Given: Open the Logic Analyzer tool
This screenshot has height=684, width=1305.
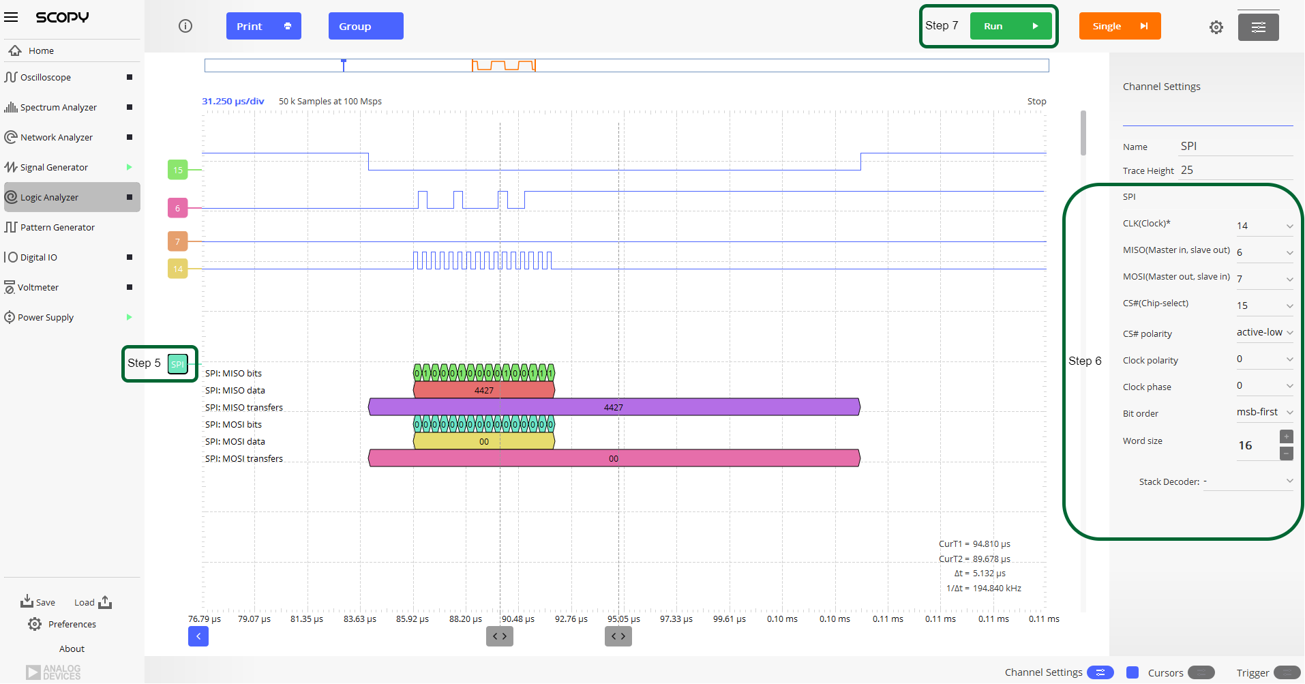Looking at the screenshot, I should pos(49,197).
